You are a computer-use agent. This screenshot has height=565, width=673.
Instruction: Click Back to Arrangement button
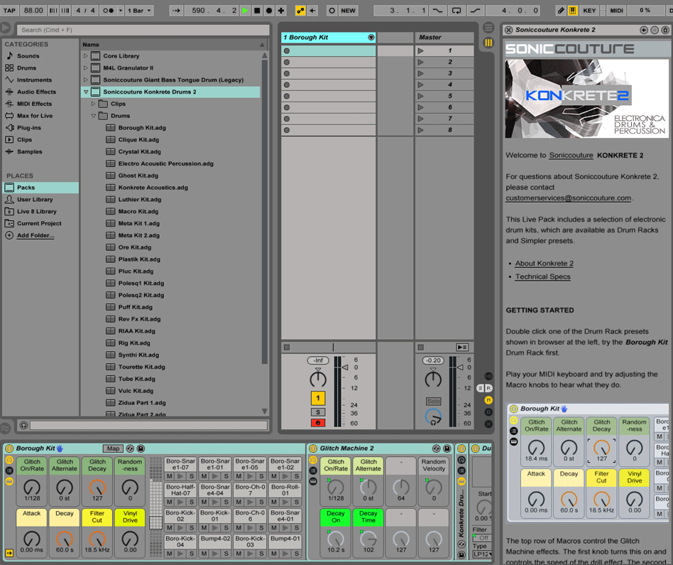pyautogui.click(x=462, y=347)
